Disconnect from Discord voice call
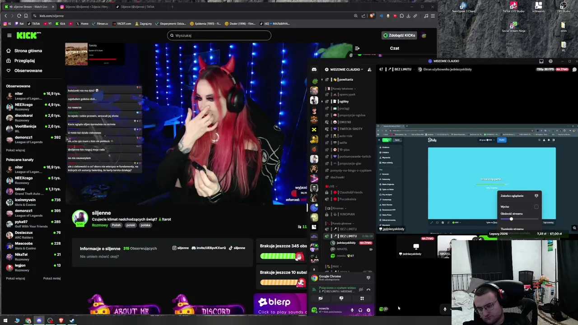The image size is (578, 325). [368, 290]
